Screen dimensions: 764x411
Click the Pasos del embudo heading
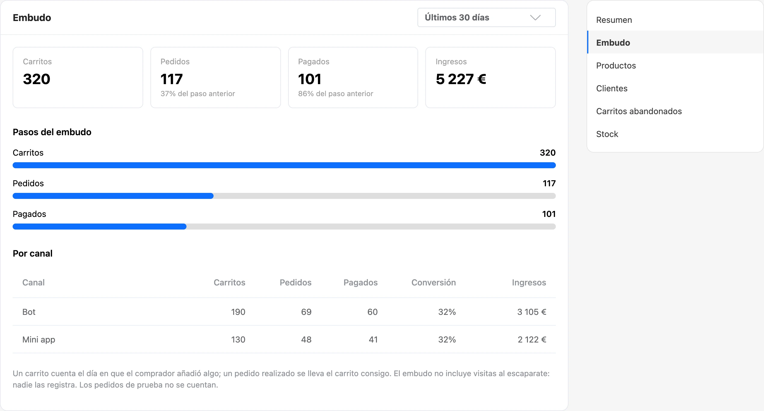[52, 132]
